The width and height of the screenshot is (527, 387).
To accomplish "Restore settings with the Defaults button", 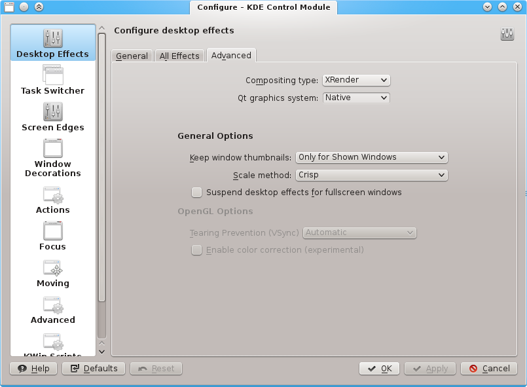I will click(94, 369).
